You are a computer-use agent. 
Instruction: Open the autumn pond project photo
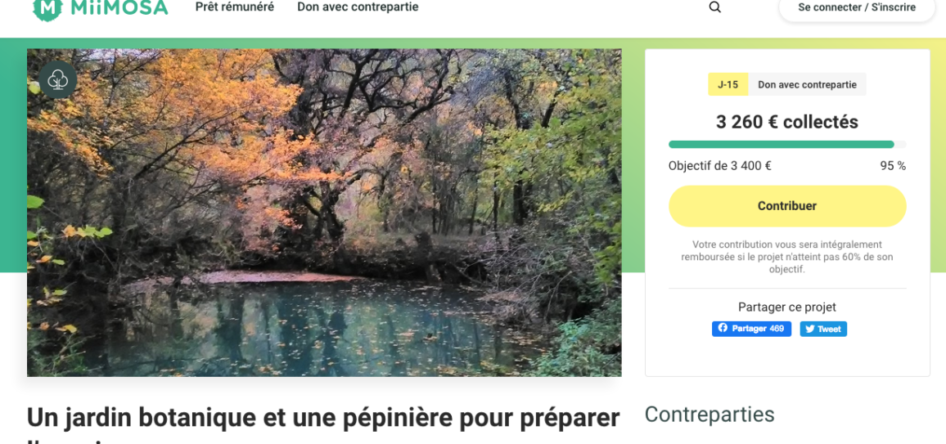click(x=324, y=213)
